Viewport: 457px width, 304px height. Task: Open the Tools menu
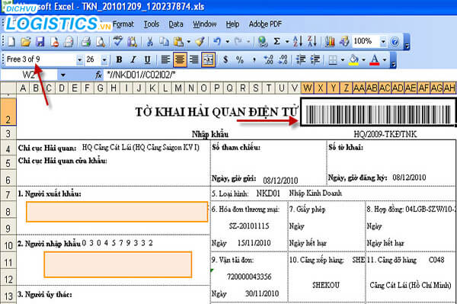point(152,24)
